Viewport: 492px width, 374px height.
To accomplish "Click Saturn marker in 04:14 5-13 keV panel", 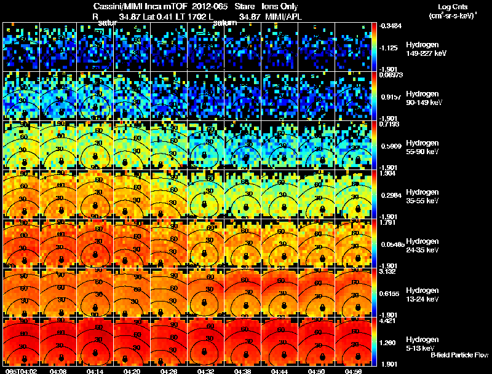I will tap(95, 353).
